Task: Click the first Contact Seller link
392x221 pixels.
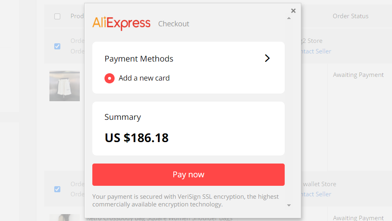Action: pyautogui.click(x=316, y=51)
